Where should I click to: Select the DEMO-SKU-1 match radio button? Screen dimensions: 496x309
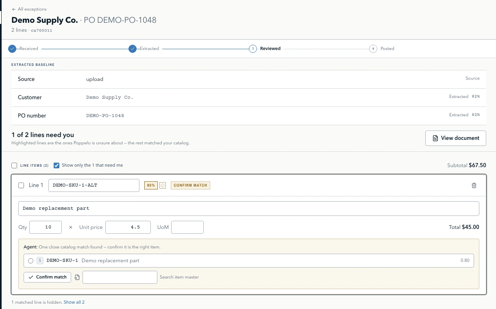(31, 261)
